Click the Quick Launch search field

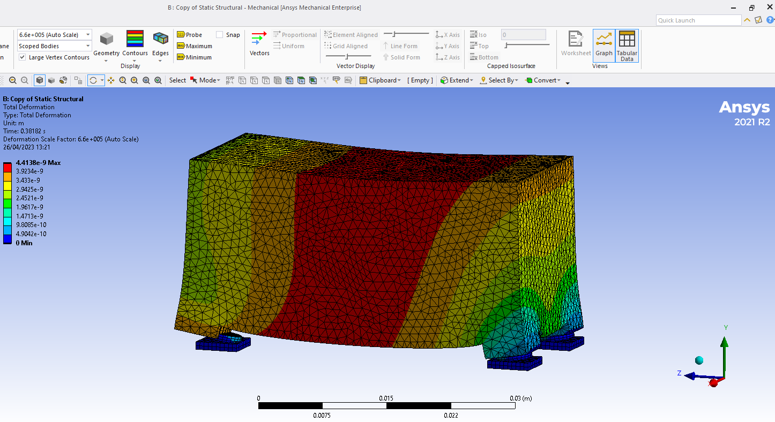click(x=698, y=20)
